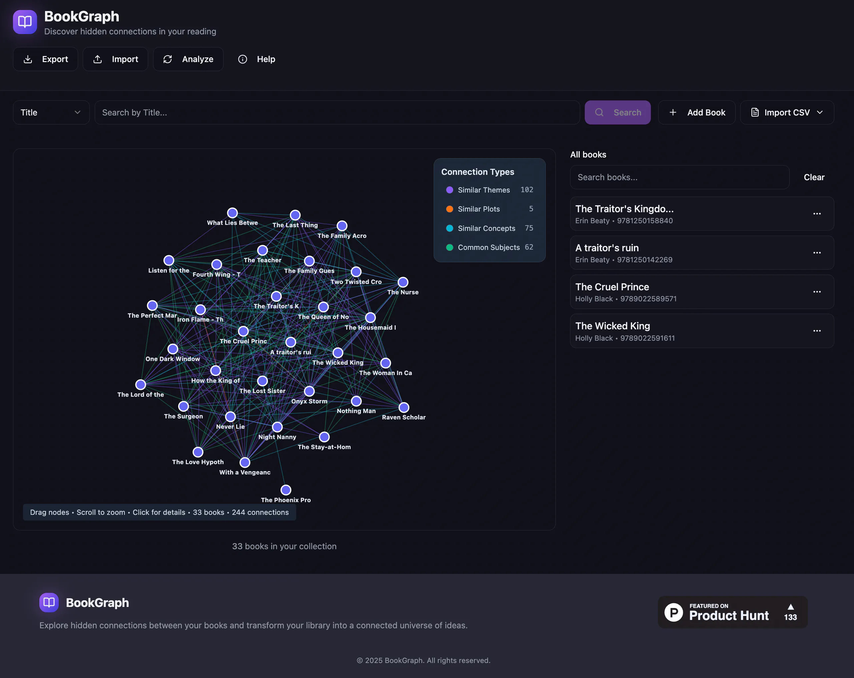Click the Listen for the node
The height and width of the screenshot is (678, 854).
(x=169, y=260)
